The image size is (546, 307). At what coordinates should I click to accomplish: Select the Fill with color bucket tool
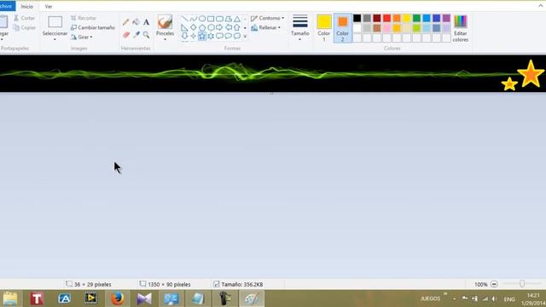tap(136, 22)
